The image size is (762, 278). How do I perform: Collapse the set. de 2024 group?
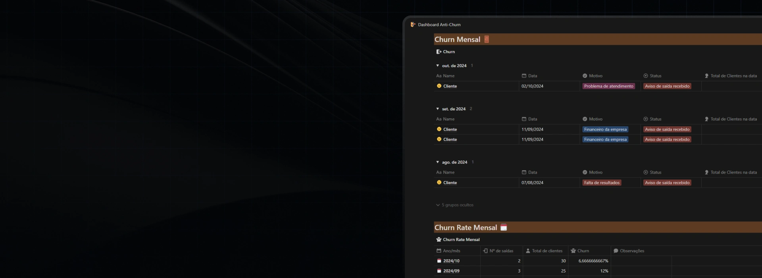[438, 109]
